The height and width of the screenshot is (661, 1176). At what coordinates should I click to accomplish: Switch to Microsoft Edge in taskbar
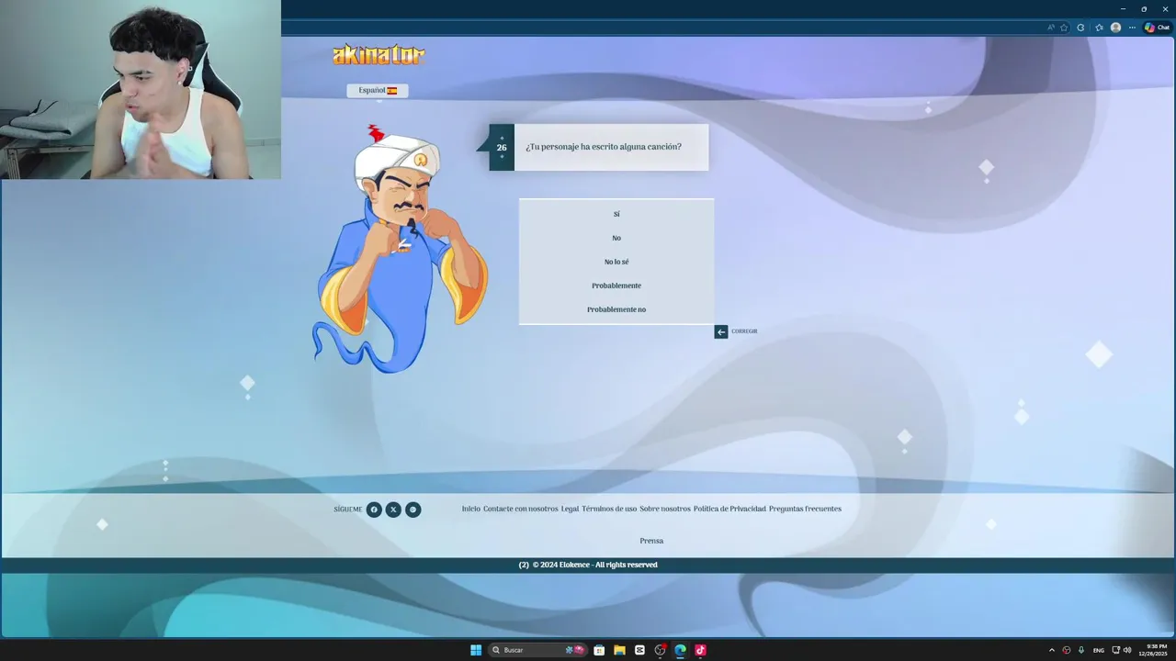(x=680, y=650)
